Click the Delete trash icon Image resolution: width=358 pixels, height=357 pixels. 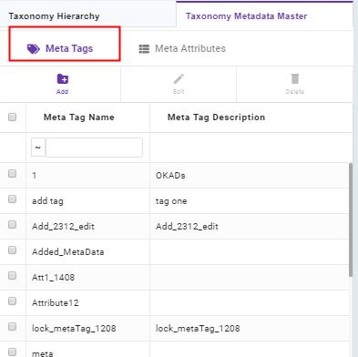[x=295, y=78]
